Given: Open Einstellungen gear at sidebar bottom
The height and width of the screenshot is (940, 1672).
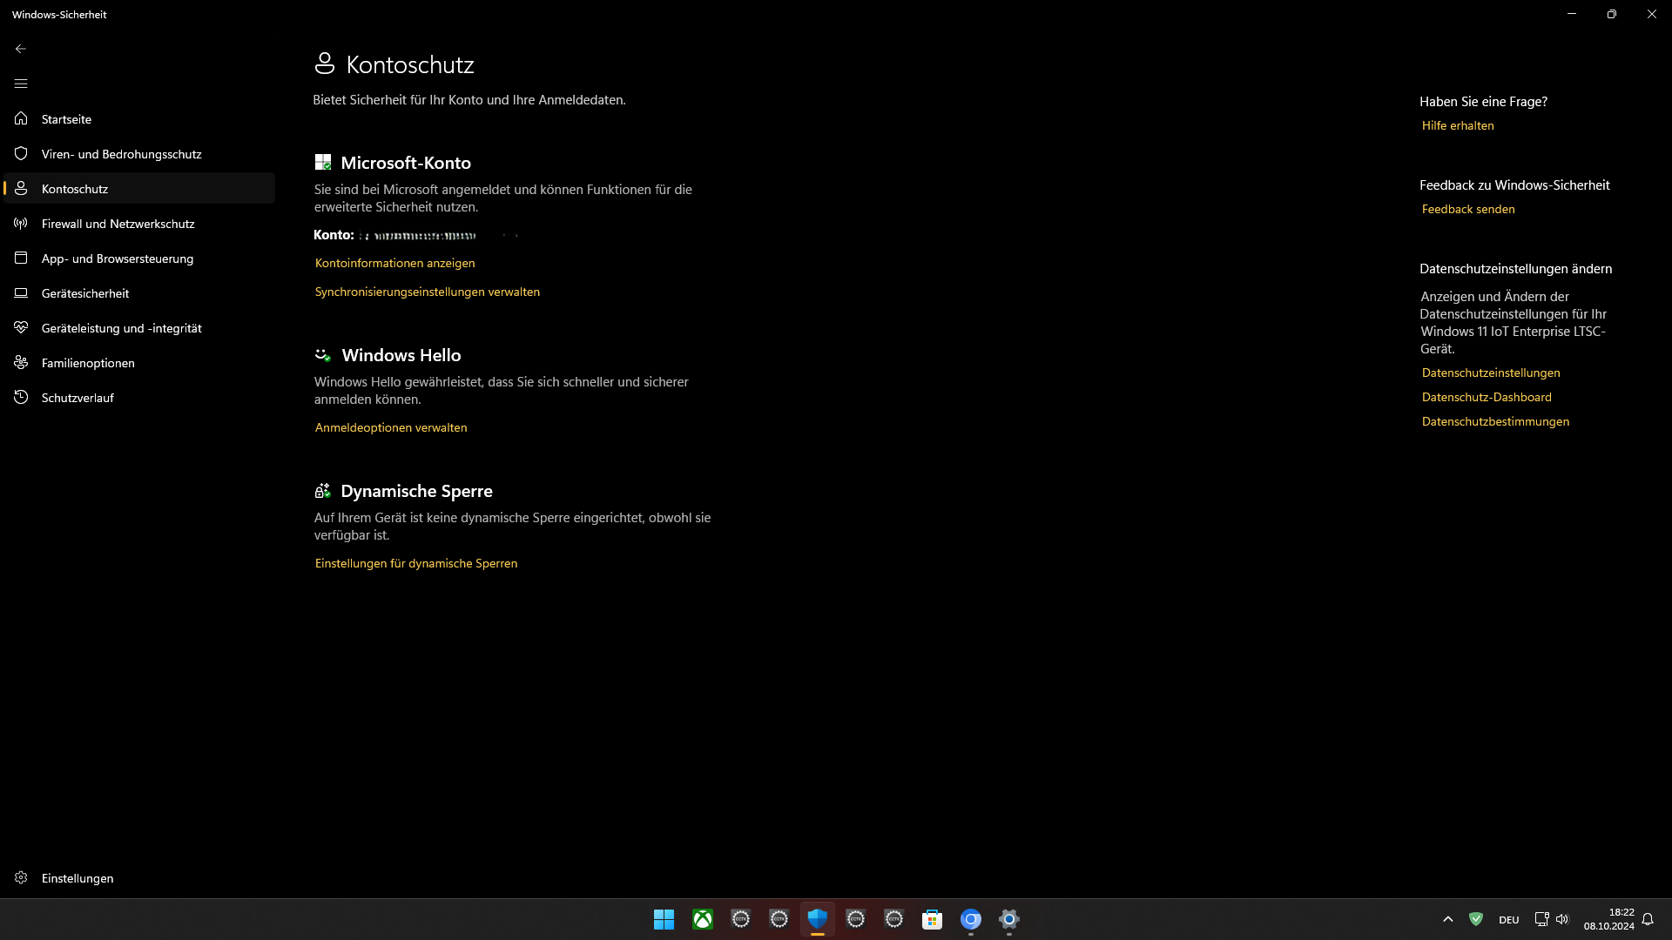Looking at the screenshot, I should 21,878.
